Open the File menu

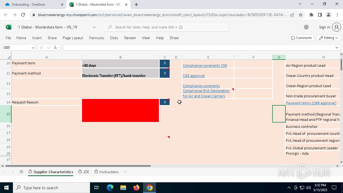8,38
